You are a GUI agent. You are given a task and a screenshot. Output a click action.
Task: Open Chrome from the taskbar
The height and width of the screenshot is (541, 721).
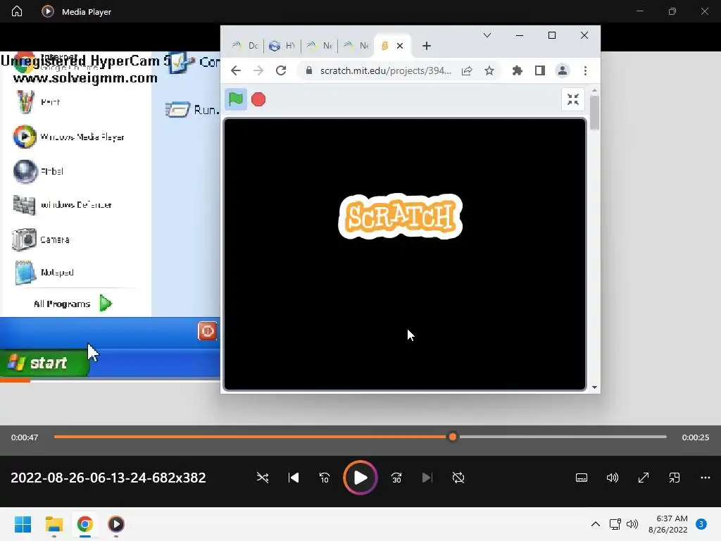click(x=84, y=524)
